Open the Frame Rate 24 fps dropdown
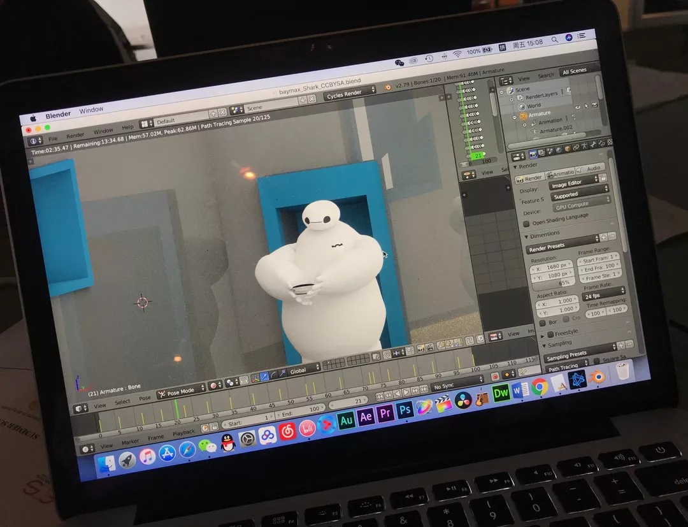 coord(603,296)
